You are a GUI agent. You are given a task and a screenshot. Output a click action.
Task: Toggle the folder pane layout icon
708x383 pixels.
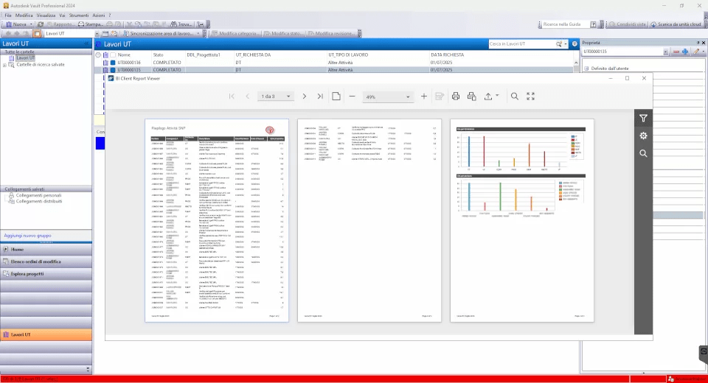pyautogui.click(x=37, y=33)
